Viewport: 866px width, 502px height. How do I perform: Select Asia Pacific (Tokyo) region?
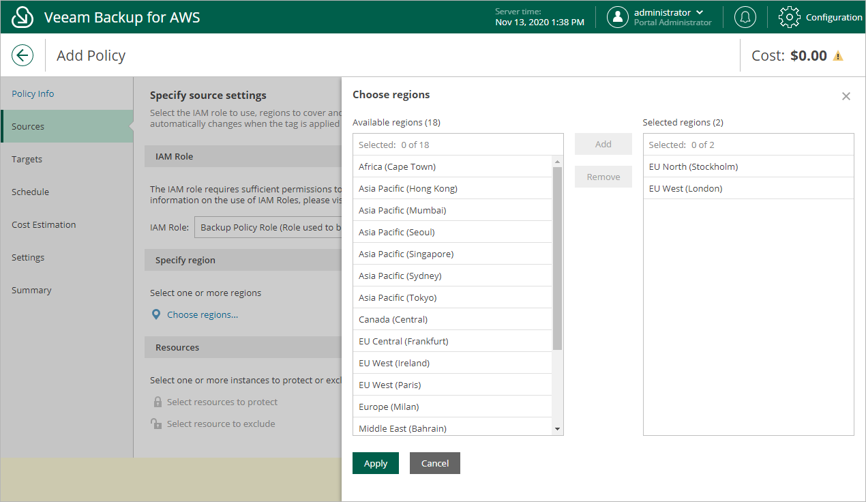452,297
